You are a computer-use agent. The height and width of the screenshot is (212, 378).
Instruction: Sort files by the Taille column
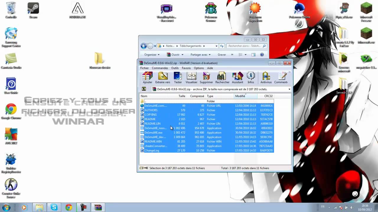pos(177,96)
